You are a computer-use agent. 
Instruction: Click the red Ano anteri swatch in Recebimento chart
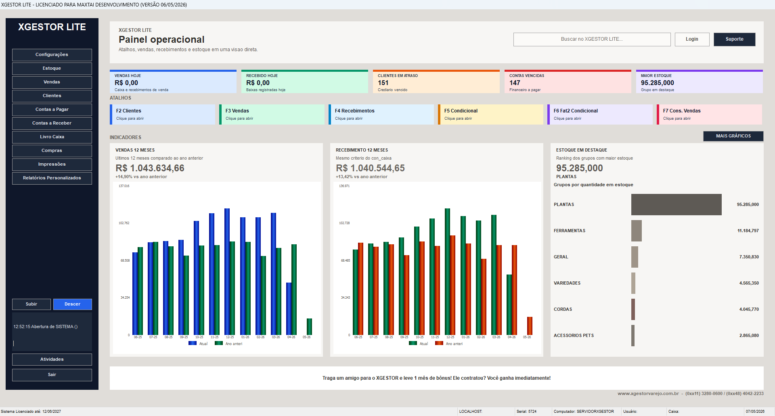pyautogui.click(x=439, y=343)
